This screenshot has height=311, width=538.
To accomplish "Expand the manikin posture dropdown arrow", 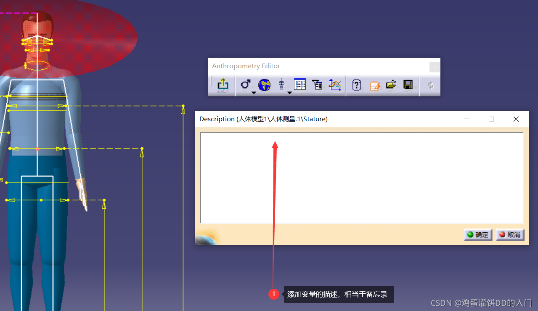I will 289,93.
